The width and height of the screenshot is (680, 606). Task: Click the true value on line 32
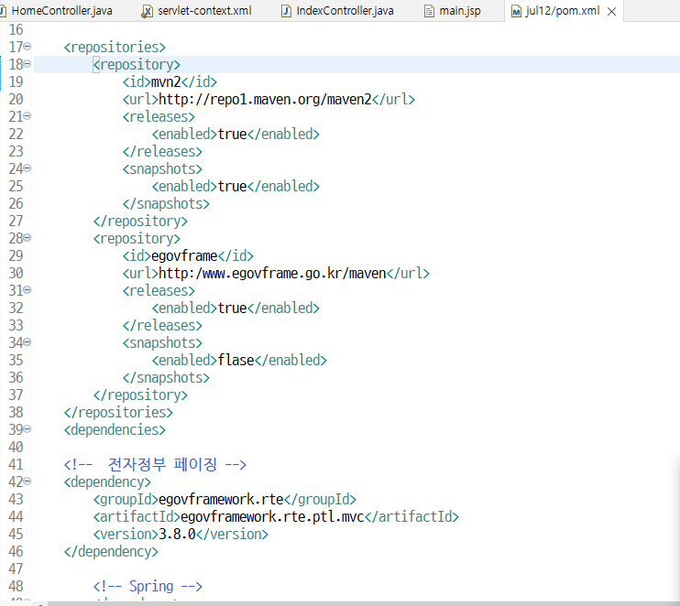tap(233, 308)
